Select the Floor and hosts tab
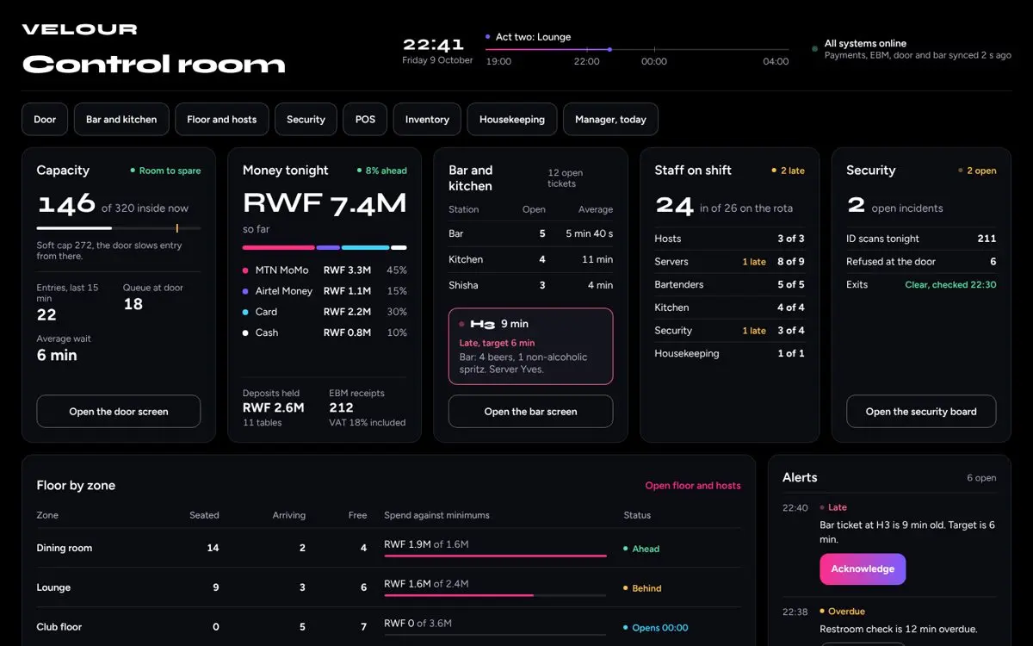1033x646 pixels. click(x=222, y=120)
